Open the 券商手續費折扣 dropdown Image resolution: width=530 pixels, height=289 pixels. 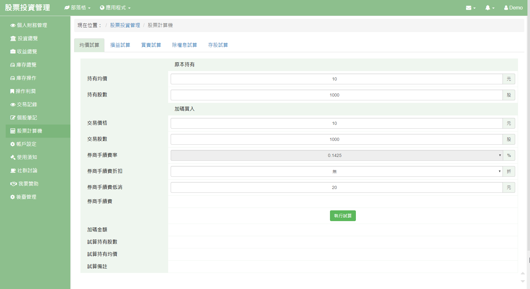pyautogui.click(x=336, y=171)
